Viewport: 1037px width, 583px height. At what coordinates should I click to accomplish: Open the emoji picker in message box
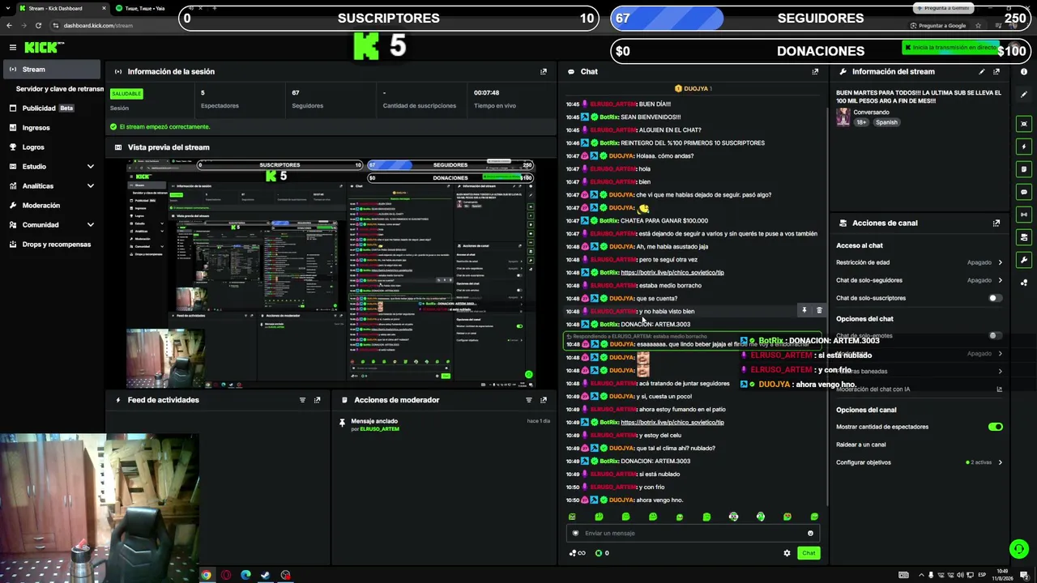click(810, 533)
